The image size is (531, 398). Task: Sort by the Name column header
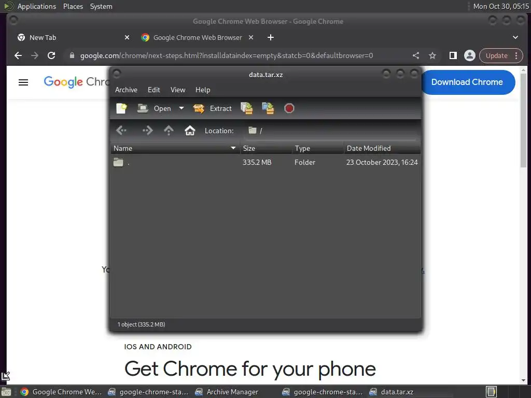[x=175, y=148]
